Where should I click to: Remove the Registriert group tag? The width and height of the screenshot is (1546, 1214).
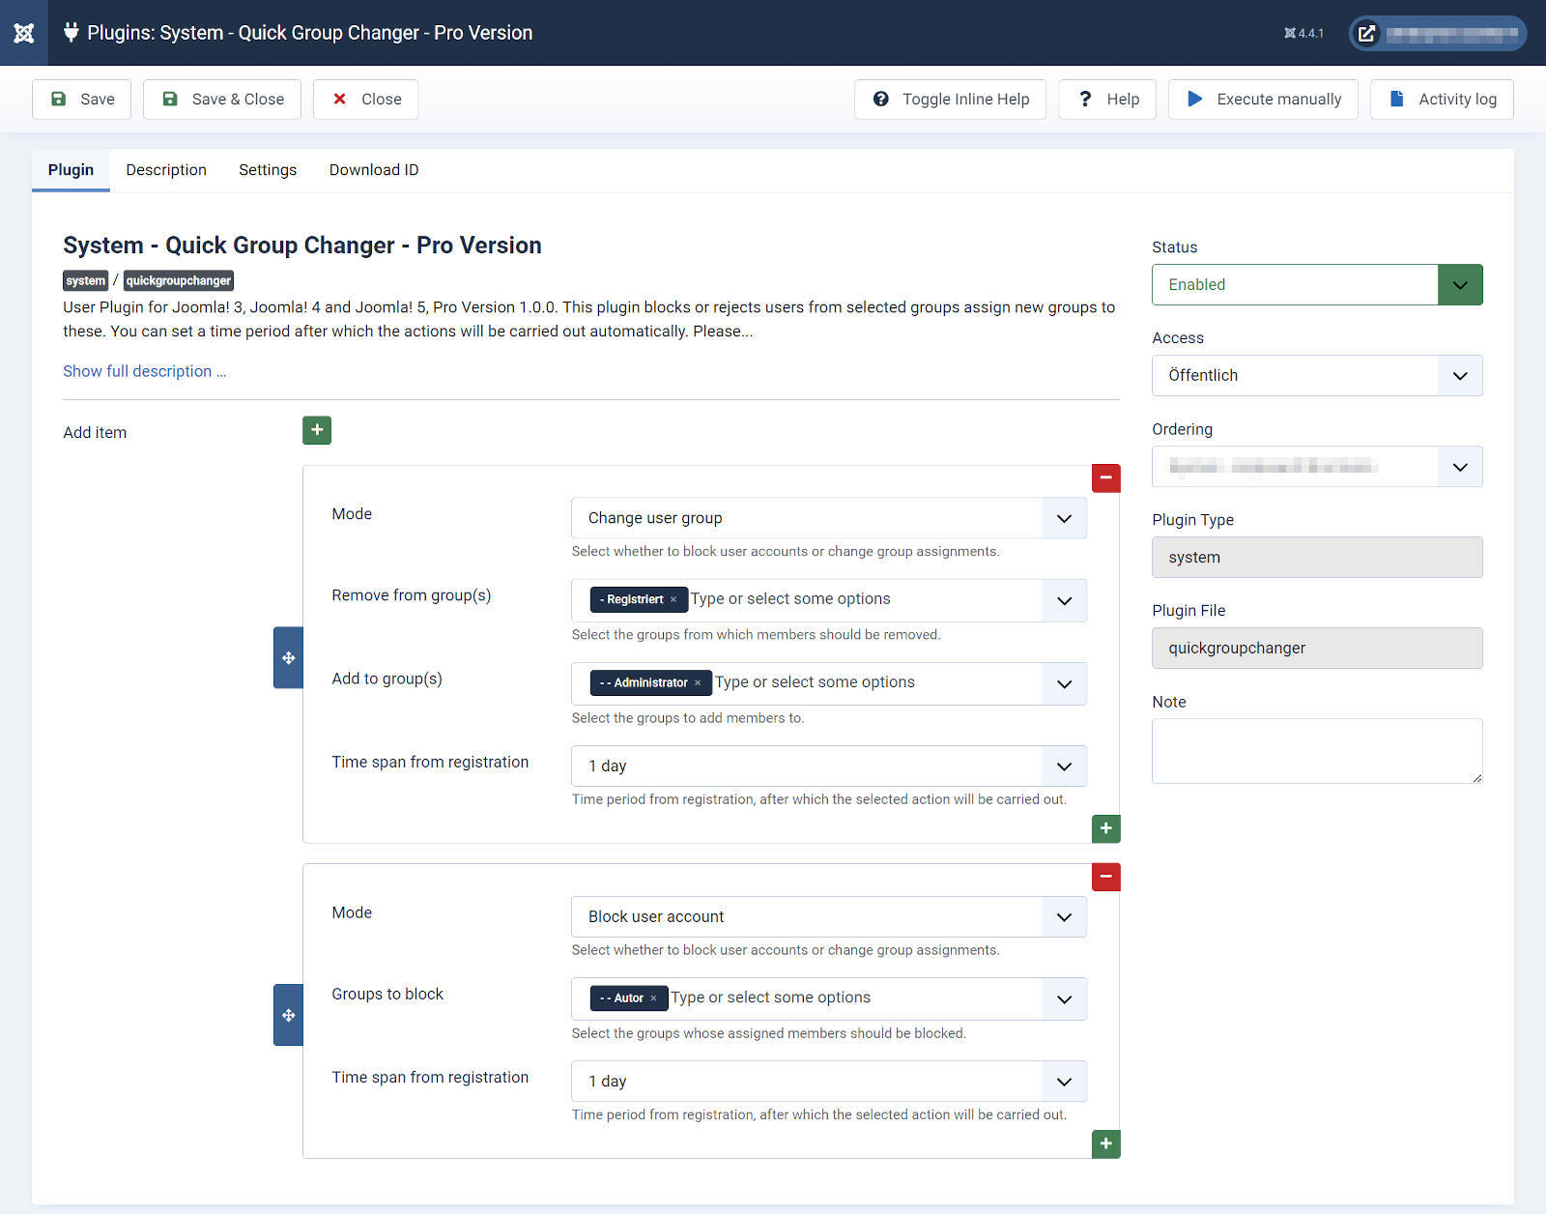click(673, 599)
